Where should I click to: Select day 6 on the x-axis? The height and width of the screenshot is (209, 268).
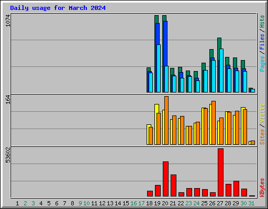(57, 203)
